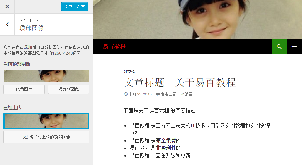This screenshot has width=302, height=165.
Task: Open the 易百教程 site title link
Action: [x=114, y=46]
